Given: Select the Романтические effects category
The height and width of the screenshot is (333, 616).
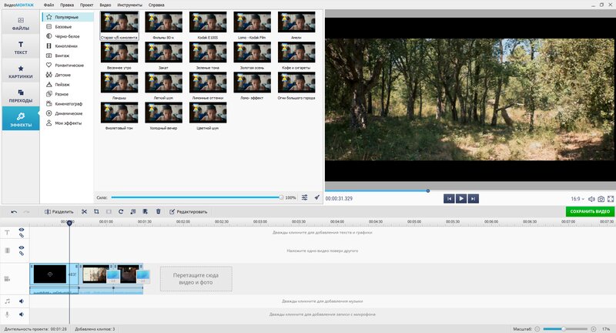Looking at the screenshot, I should 68,66.
